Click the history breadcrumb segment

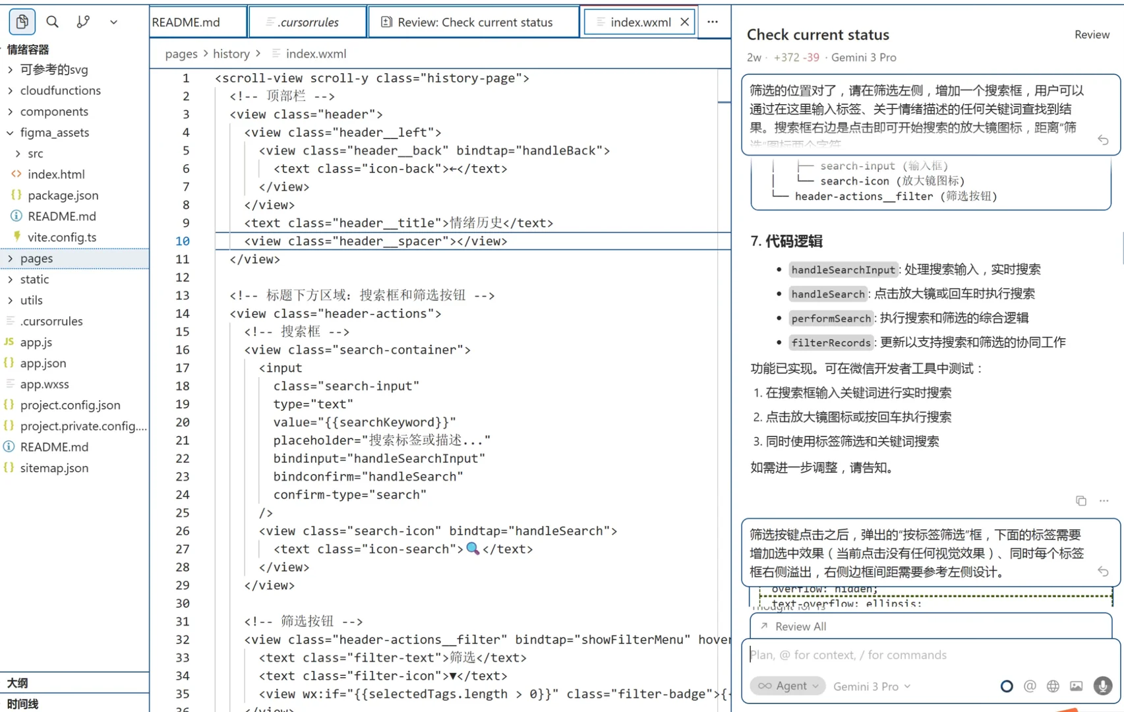tap(231, 53)
